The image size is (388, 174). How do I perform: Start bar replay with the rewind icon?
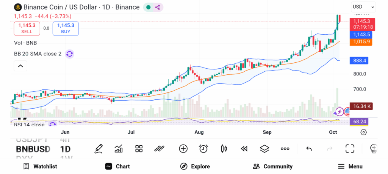pos(244,149)
